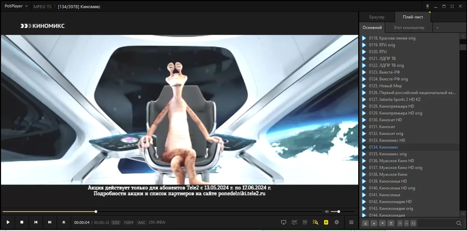Select playlist item 0143. Кинокомедия orig
The height and width of the screenshot is (231, 467).
coord(409,209)
